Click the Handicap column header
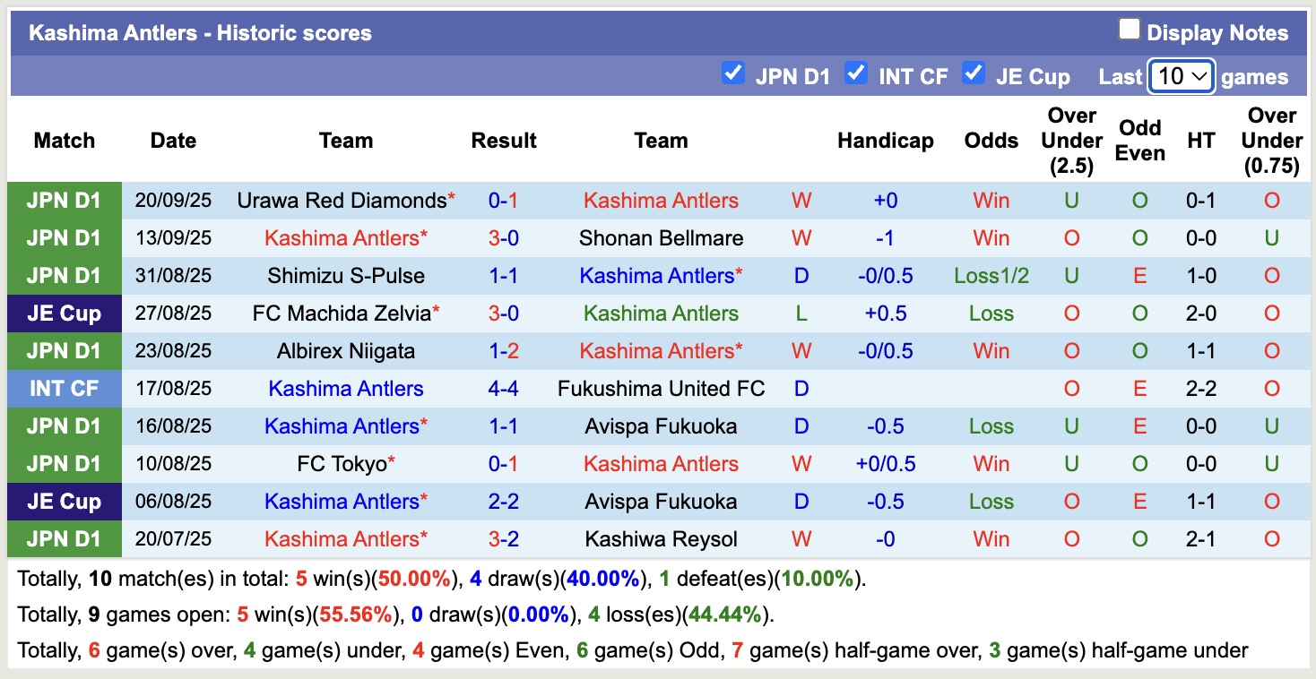 point(885,141)
